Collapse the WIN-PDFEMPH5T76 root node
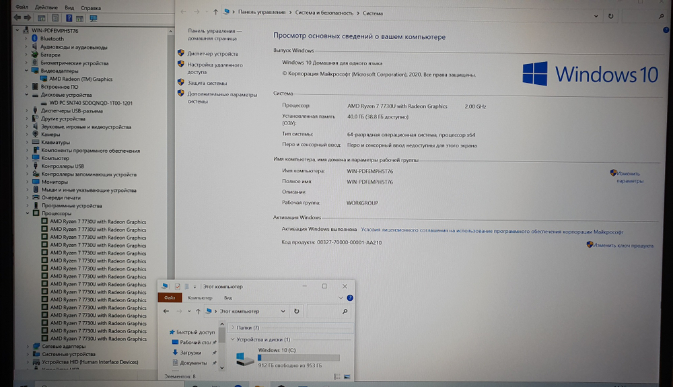The image size is (673, 387). pyautogui.click(x=17, y=30)
